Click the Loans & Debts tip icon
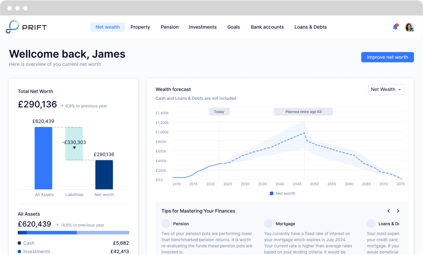This screenshot has height=255, width=423. 371,223
